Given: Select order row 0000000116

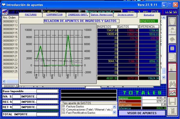Looking at the screenshot, I should (x=10, y=37).
